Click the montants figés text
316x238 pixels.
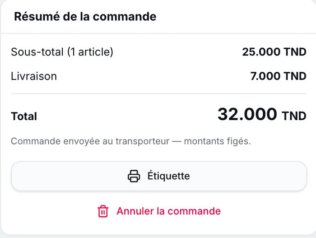(x=218, y=141)
